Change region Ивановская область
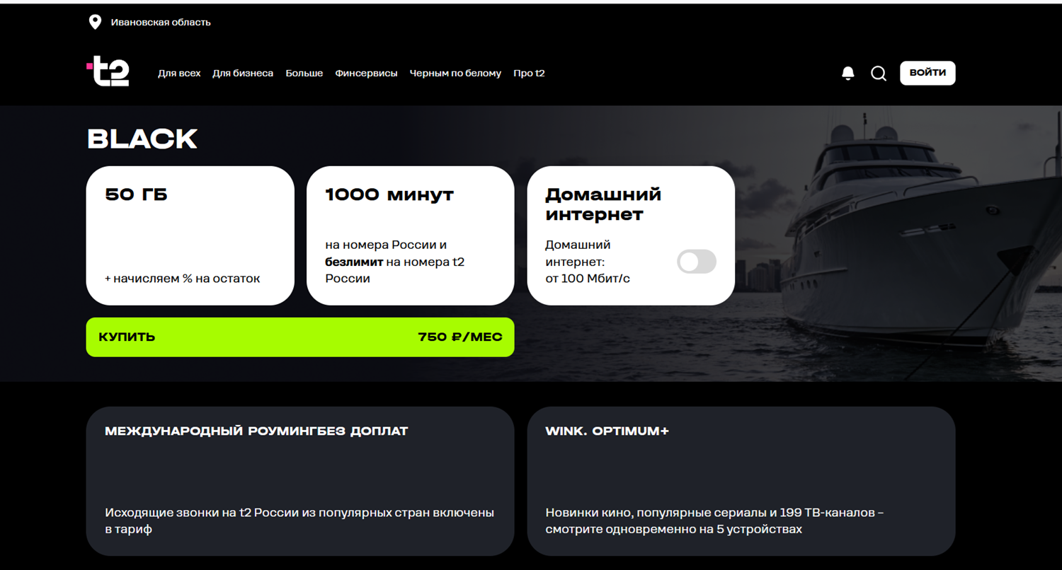The width and height of the screenshot is (1062, 570). pos(161,22)
